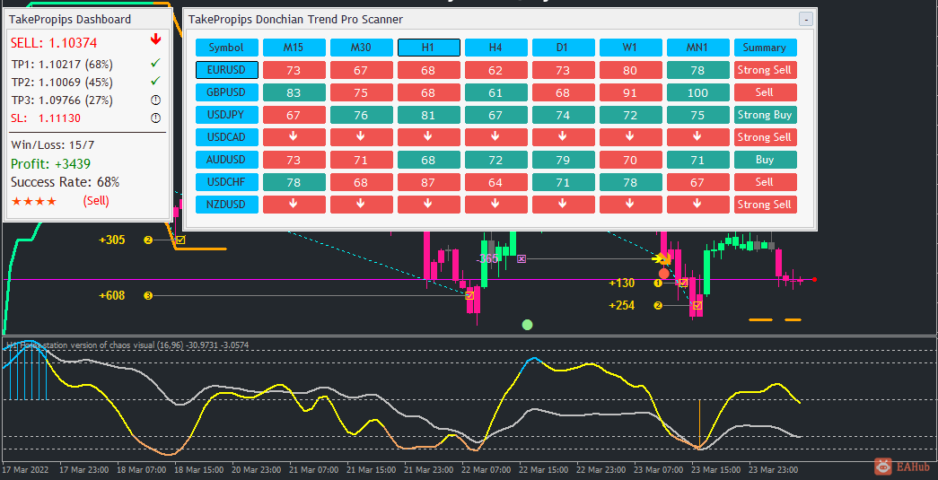This screenshot has height=480, width=938.
Task: Select the MN1 timeframe header
Action: point(698,48)
